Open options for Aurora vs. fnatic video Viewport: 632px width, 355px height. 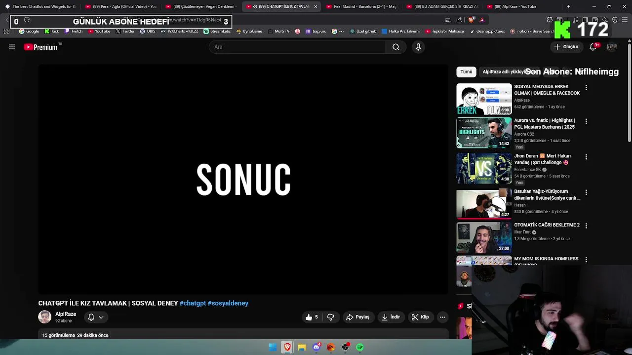tap(586, 121)
